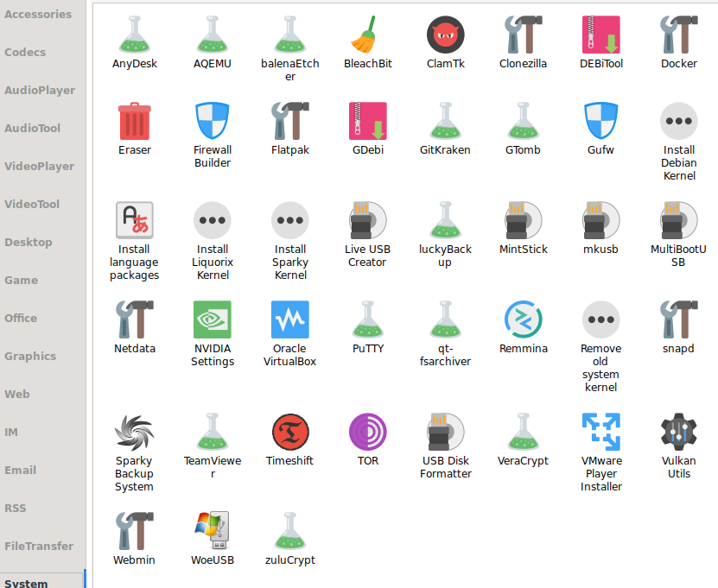The image size is (718, 588).
Task: Select USB Disk Formatter icon
Action: coord(446,432)
